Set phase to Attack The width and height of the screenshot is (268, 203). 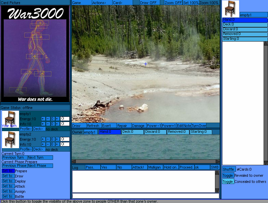8,186
